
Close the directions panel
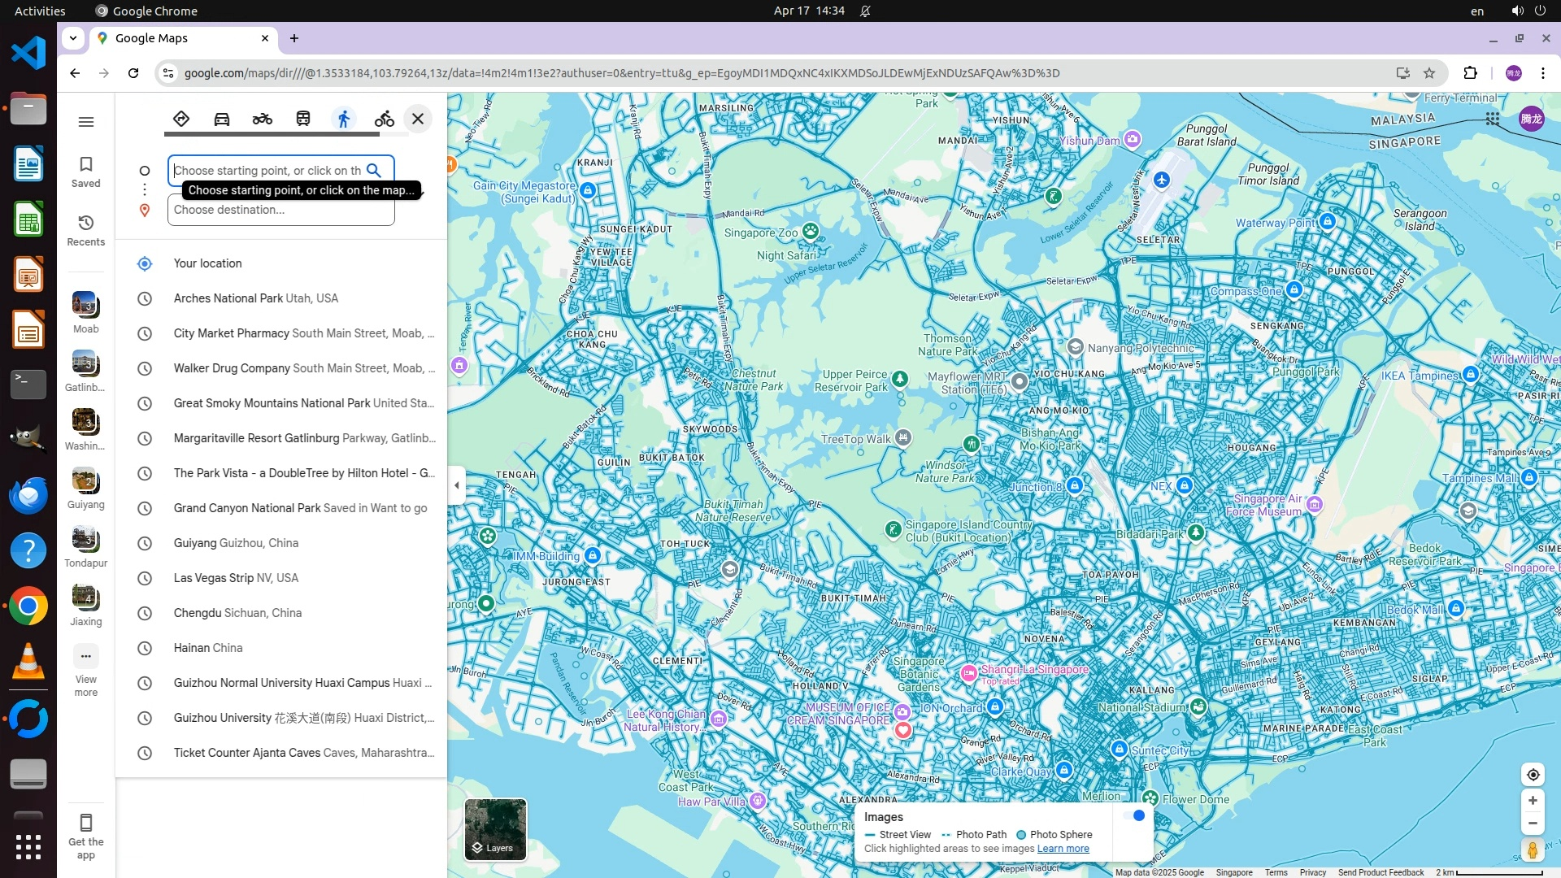click(418, 120)
